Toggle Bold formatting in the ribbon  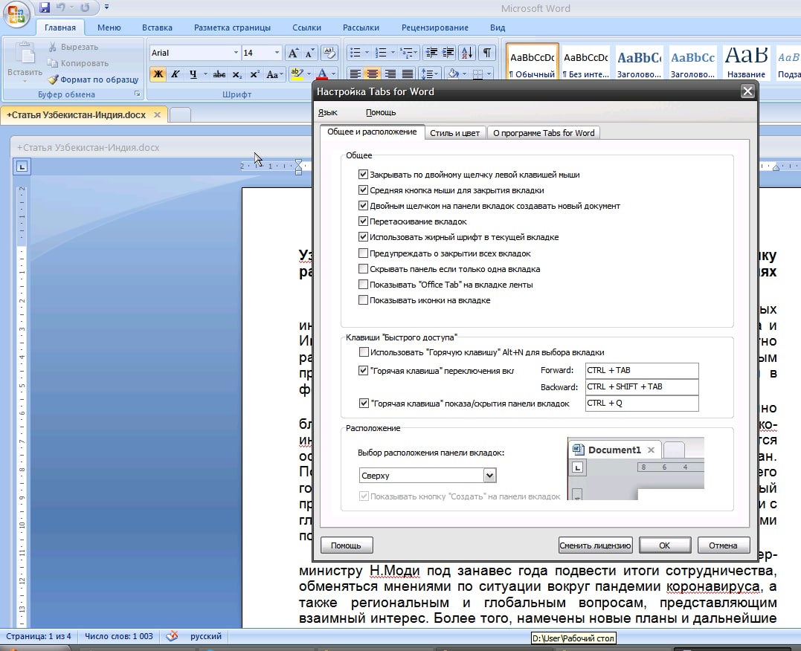(158, 74)
